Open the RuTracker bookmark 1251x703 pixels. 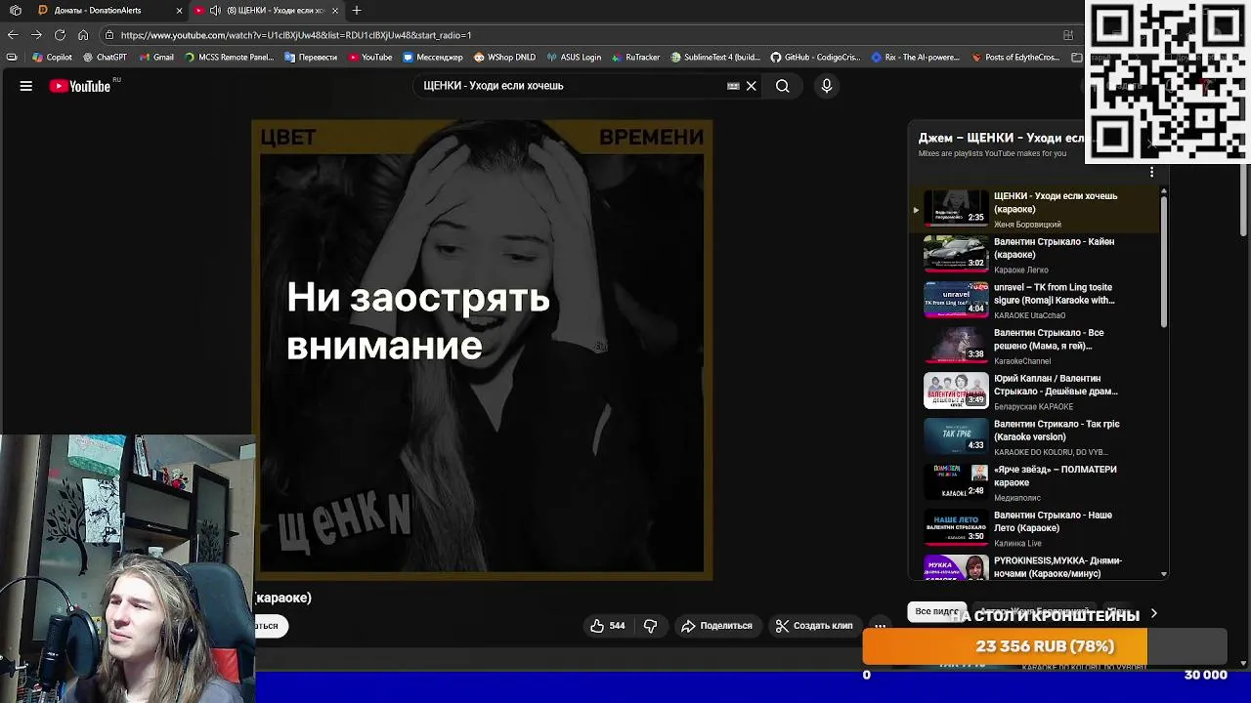635,58
